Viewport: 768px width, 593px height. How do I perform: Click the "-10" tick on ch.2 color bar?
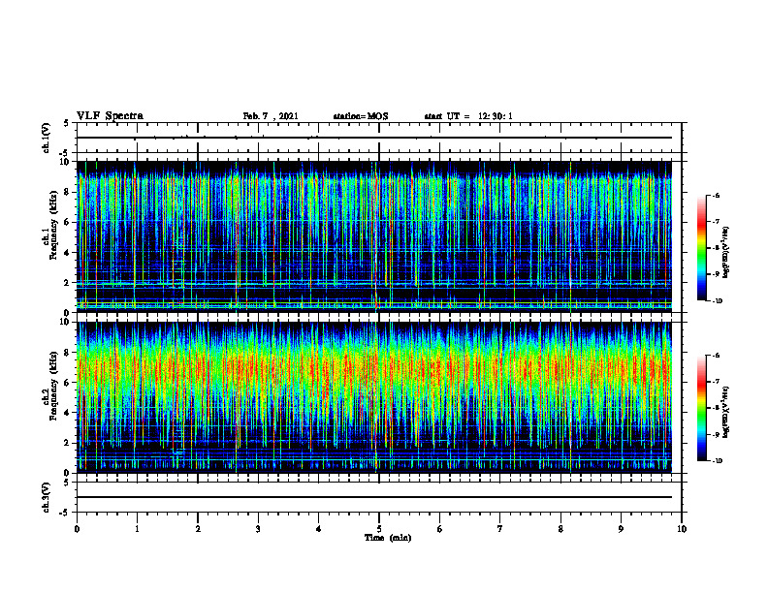tap(718, 461)
